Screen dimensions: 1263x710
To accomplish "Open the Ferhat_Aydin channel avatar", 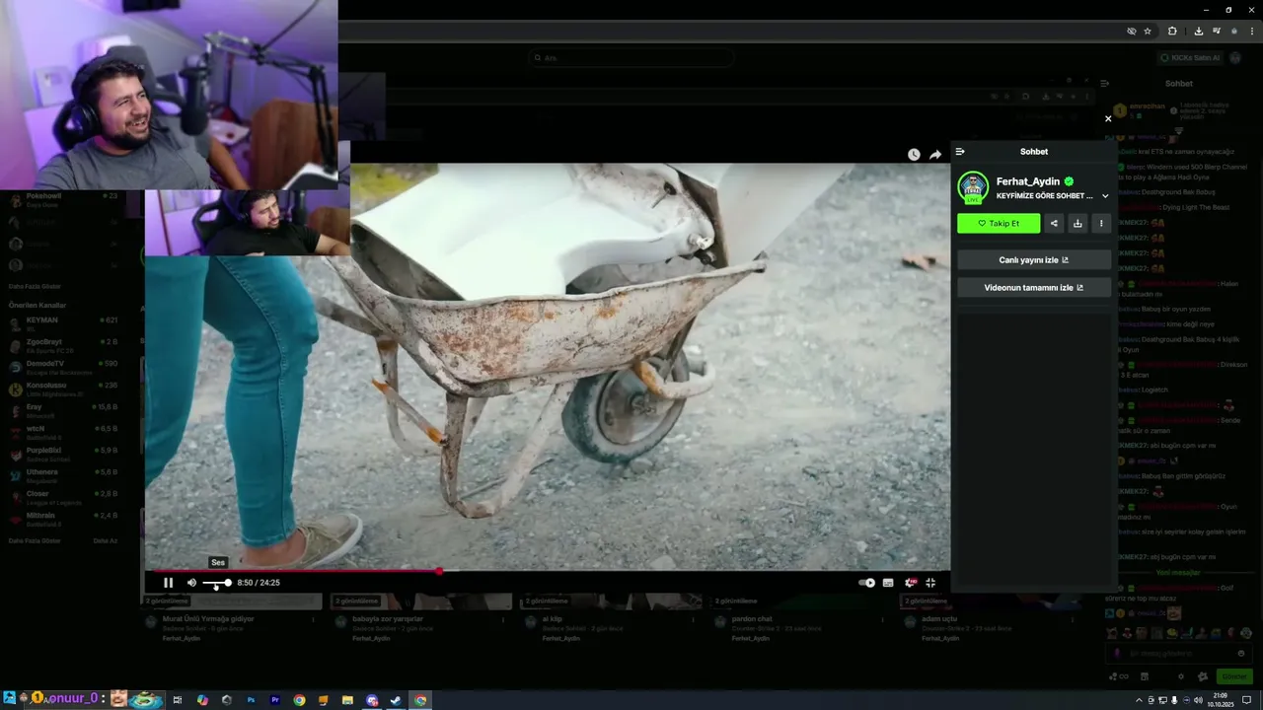I will (x=973, y=187).
